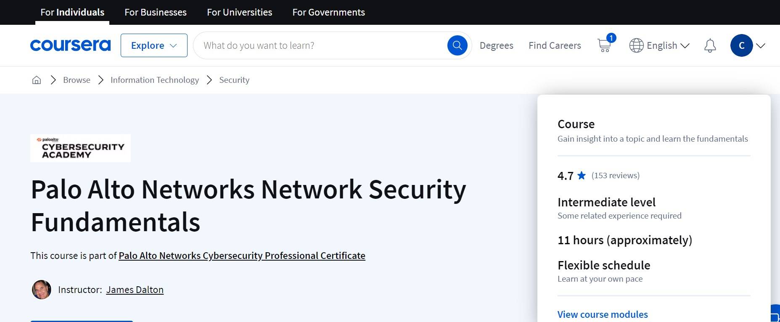Open Find Careers link
This screenshot has width=780, height=322.
coord(555,45)
